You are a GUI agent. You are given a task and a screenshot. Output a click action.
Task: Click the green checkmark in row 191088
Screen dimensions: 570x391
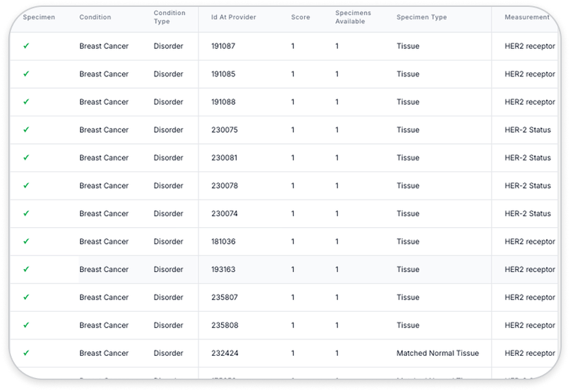pyautogui.click(x=26, y=102)
